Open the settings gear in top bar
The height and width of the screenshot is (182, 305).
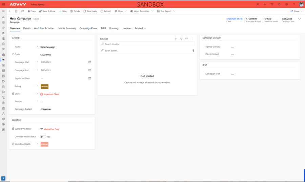pyautogui.click(x=287, y=4)
